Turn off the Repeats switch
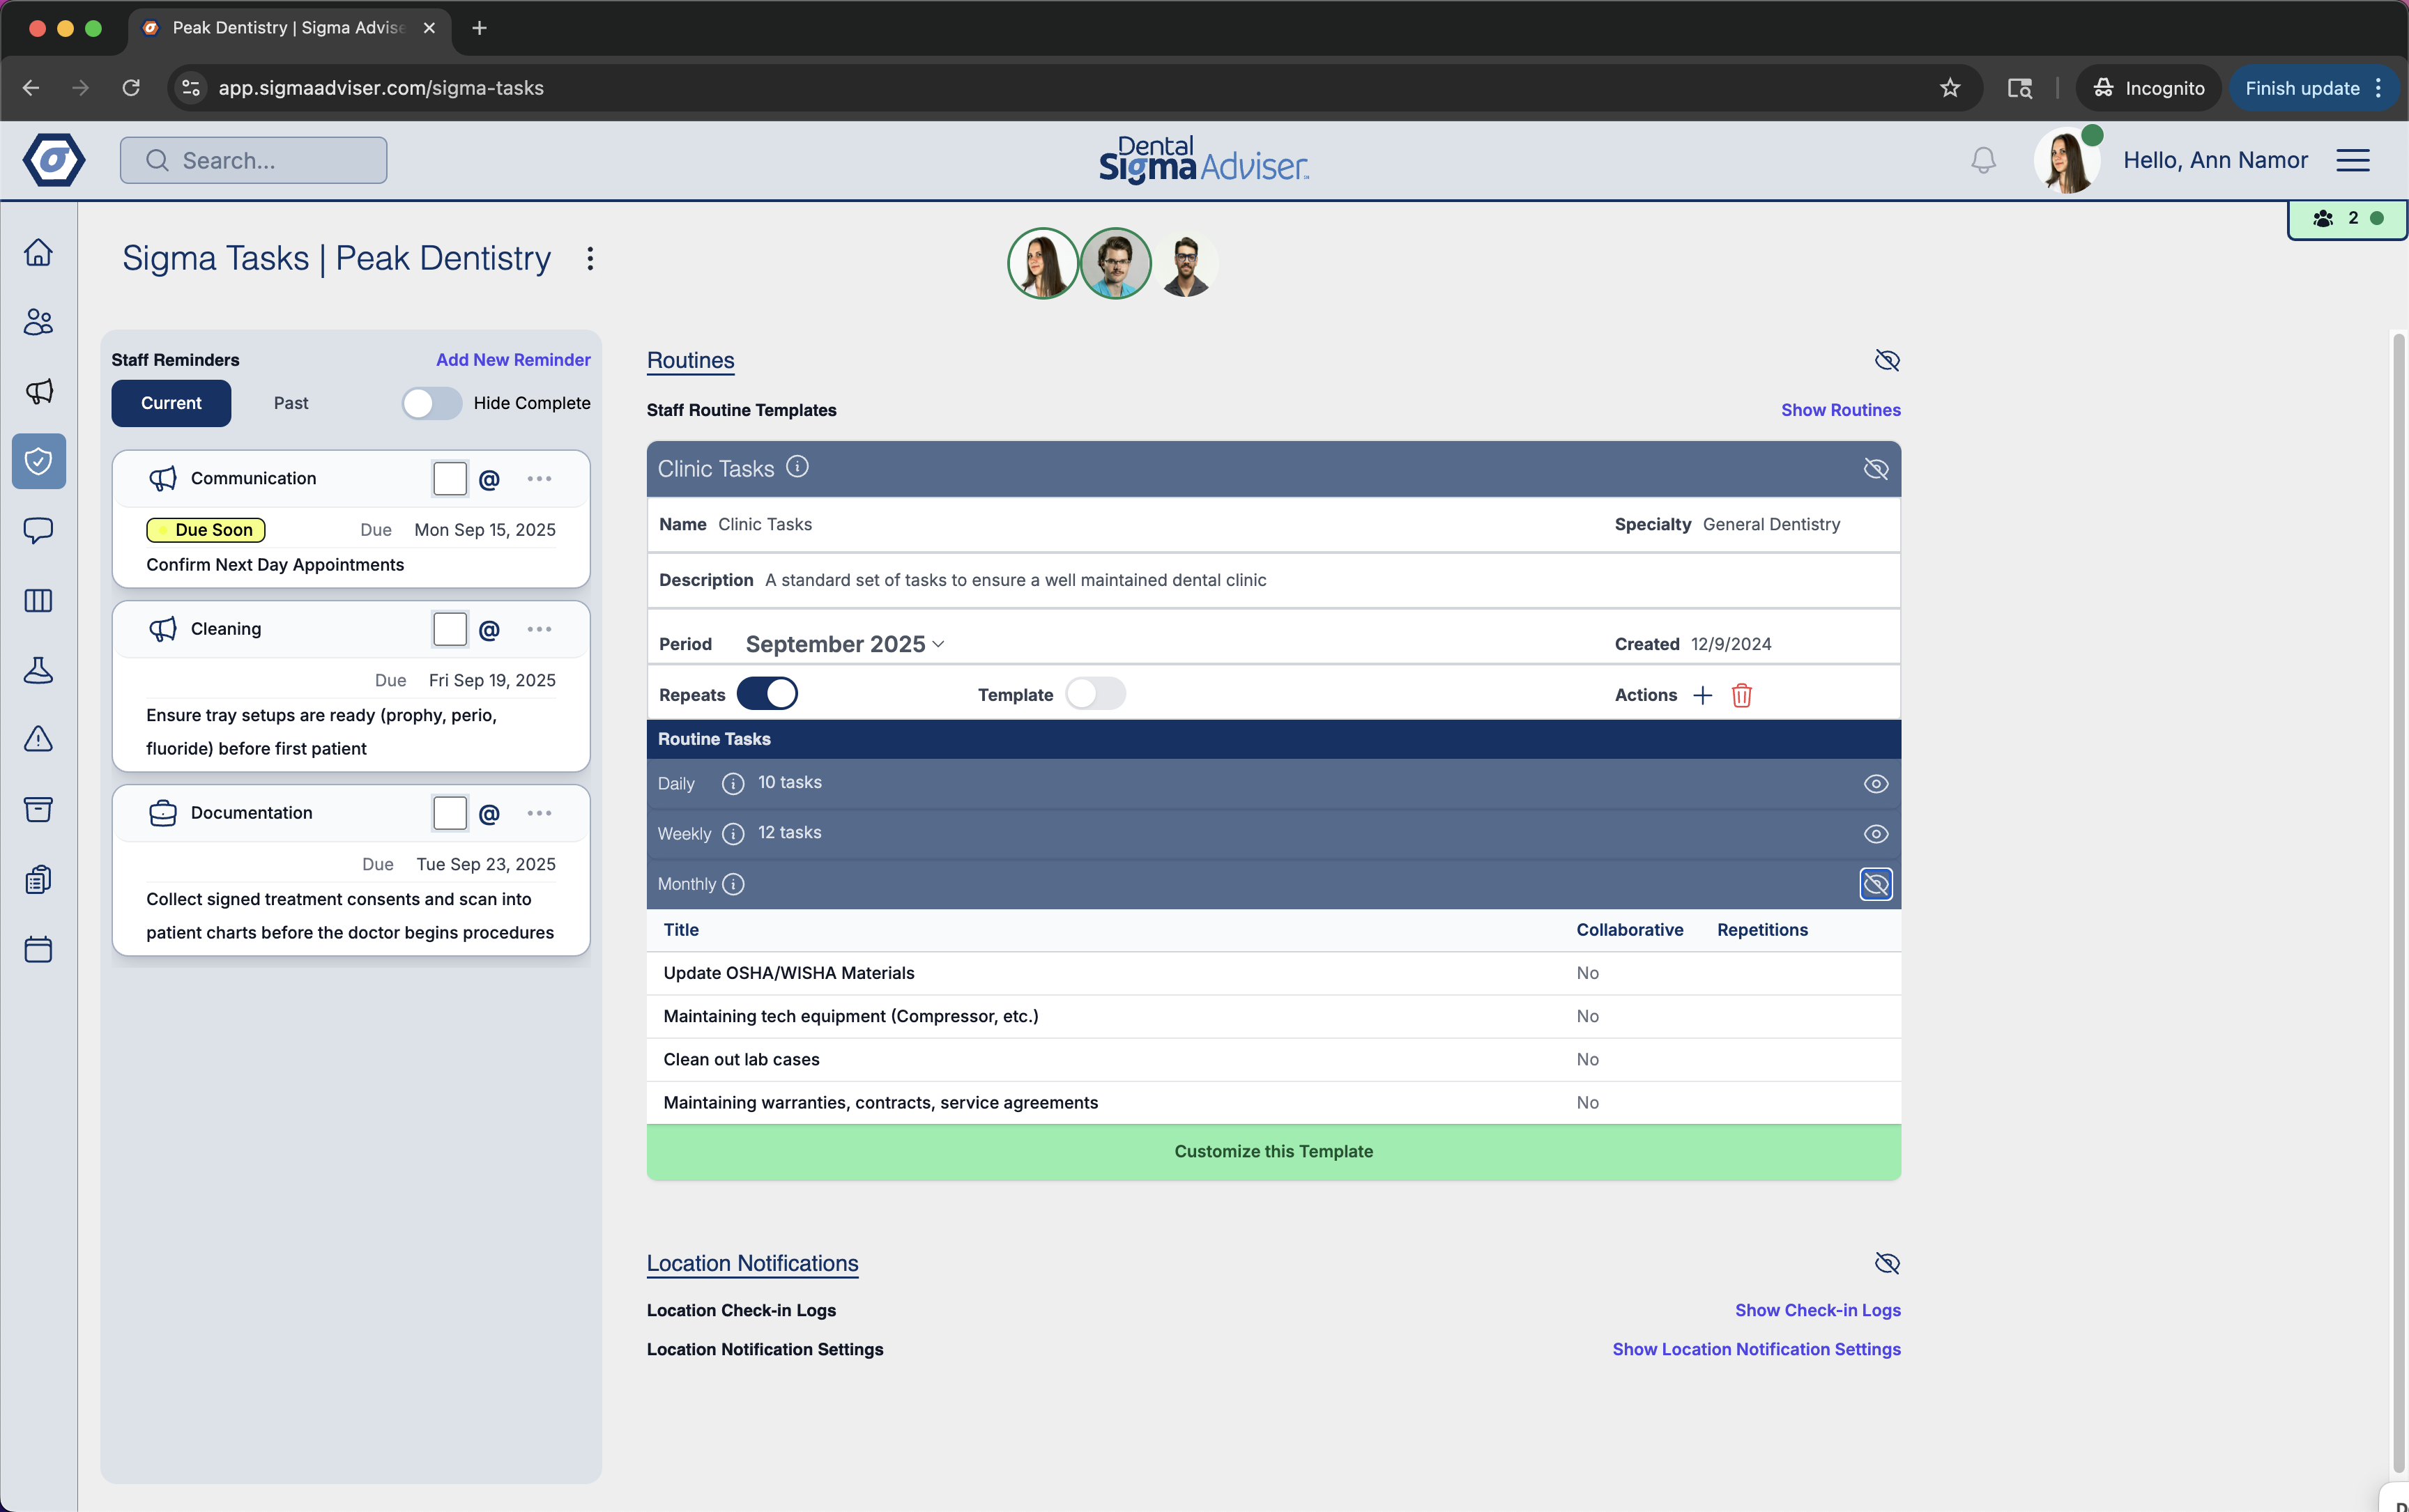 (x=767, y=694)
